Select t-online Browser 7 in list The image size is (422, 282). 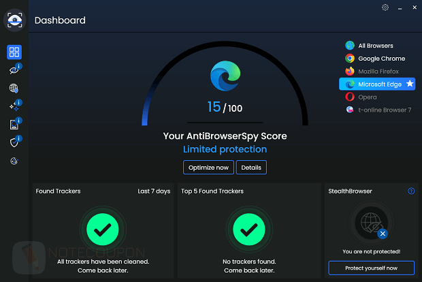tap(377, 110)
